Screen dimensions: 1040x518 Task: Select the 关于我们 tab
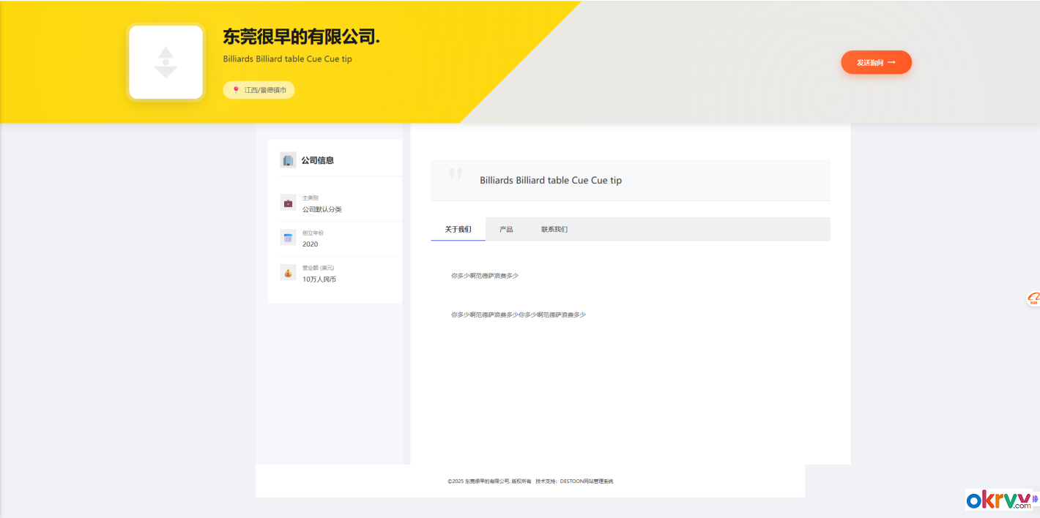[x=458, y=230]
